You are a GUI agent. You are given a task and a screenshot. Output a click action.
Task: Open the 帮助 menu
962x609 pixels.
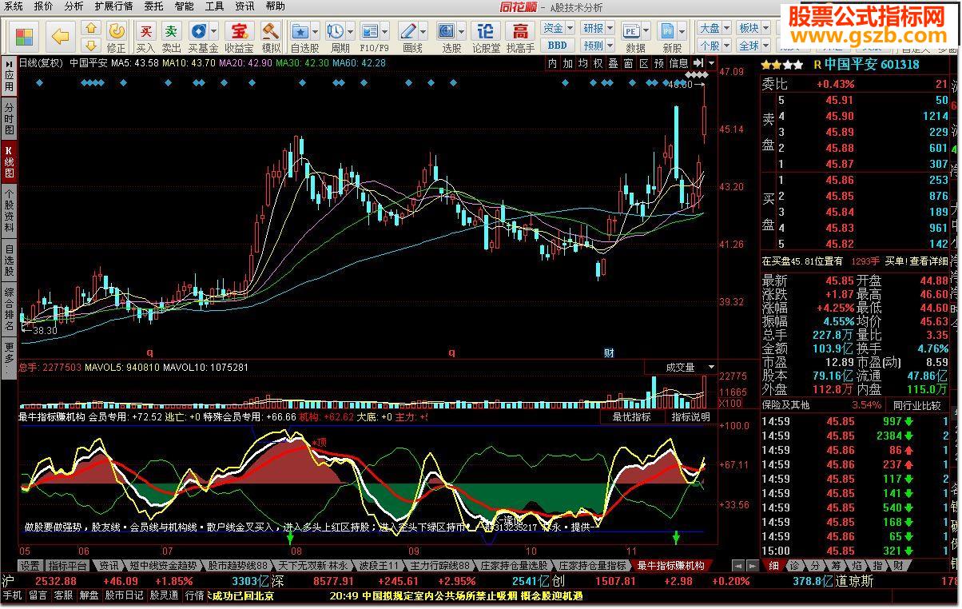pos(275,6)
